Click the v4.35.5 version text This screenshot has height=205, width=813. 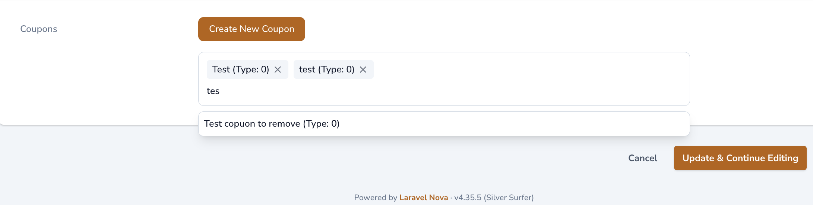[468, 198]
